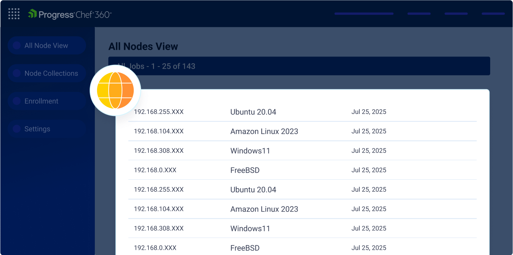Select the upper Windows11 node entry
This screenshot has width=513, height=255.
250,151
